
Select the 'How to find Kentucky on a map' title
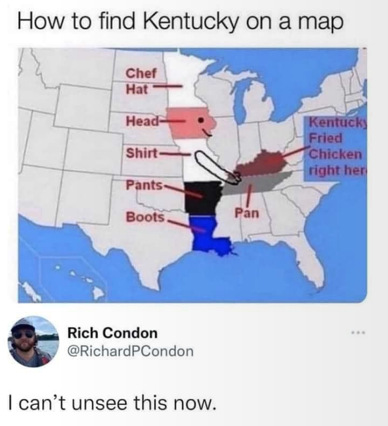(181, 22)
